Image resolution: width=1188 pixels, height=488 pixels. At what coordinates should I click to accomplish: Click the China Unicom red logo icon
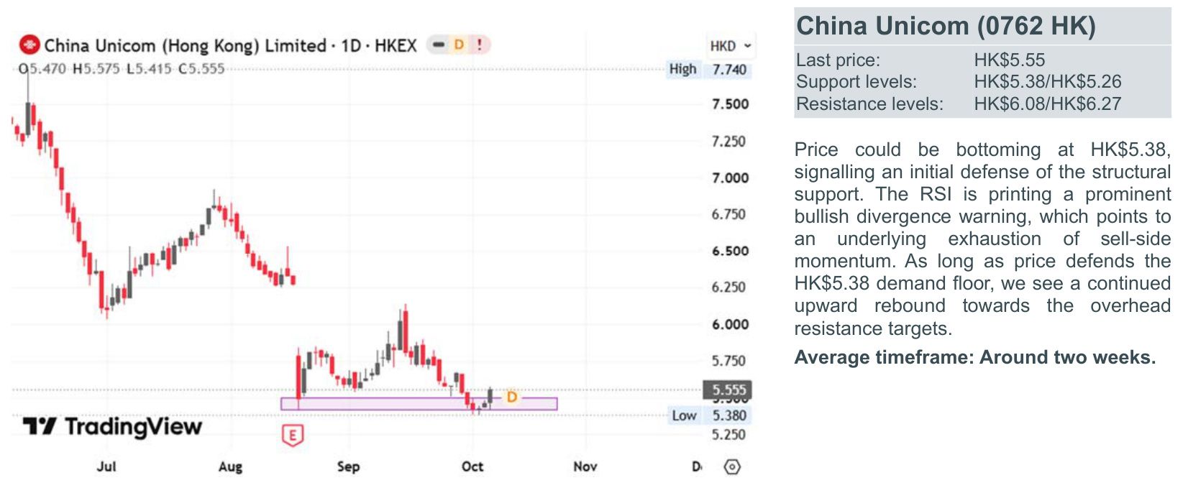pyautogui.click(x=29, y=45)
